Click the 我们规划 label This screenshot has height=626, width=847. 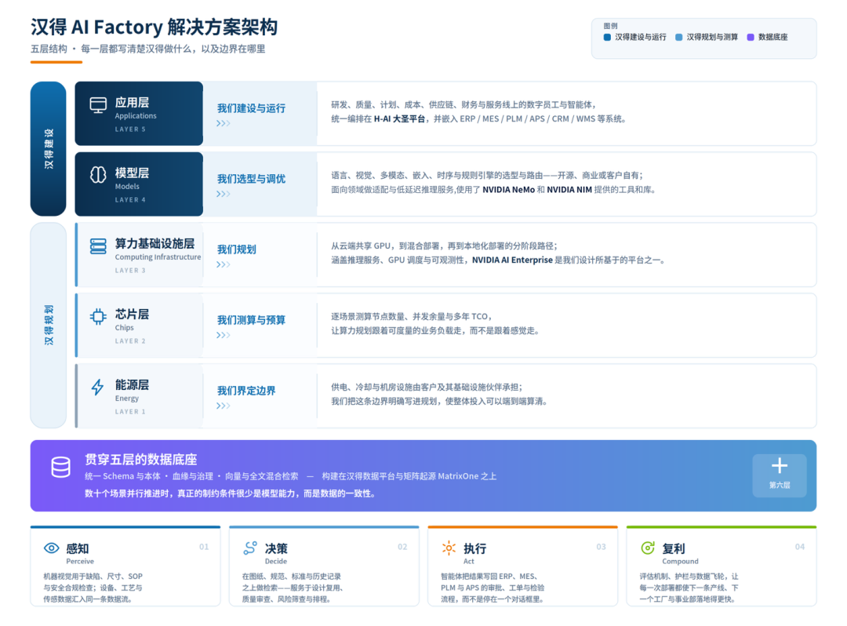pos(237,249)
